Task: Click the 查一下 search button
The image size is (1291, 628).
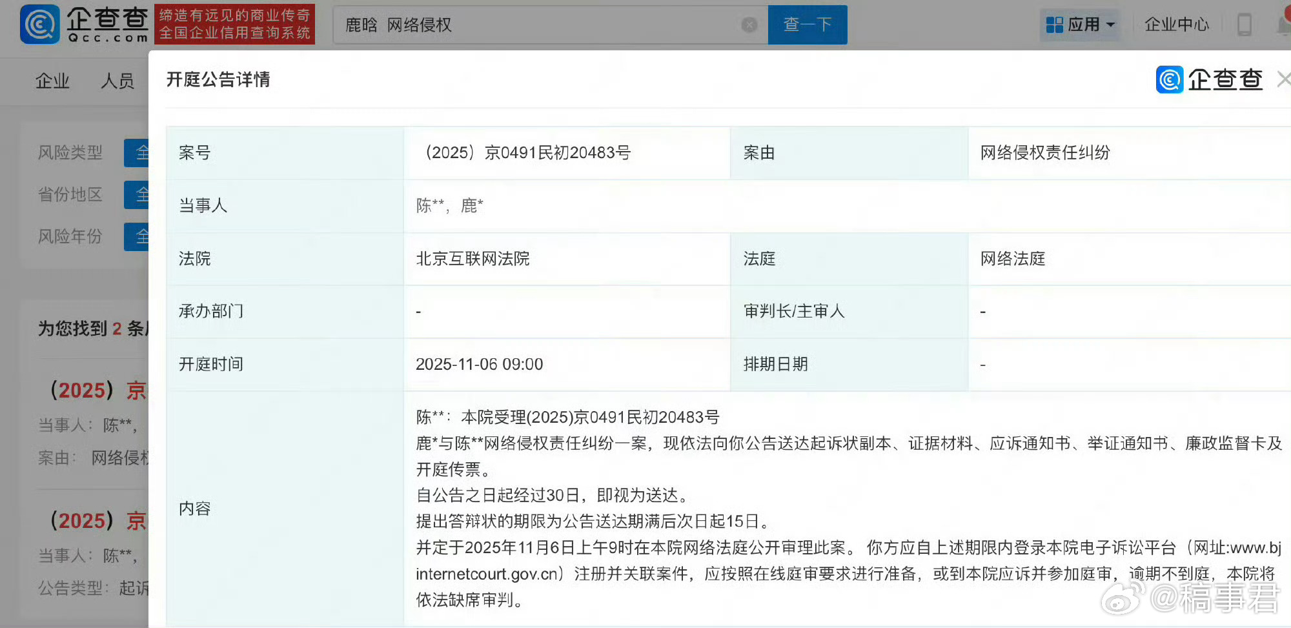Action: [807, 25]
